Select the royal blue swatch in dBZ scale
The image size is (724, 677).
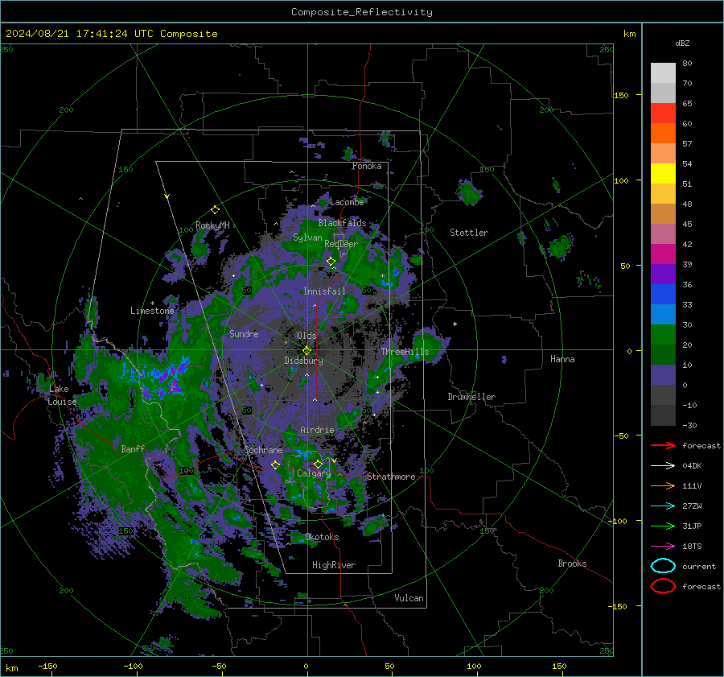(663, 294)
